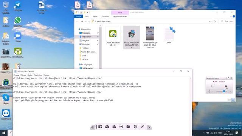Screen dimensions: 242x136
Task: Click the screen layout icon in capture toolbar
Action: 100,127
